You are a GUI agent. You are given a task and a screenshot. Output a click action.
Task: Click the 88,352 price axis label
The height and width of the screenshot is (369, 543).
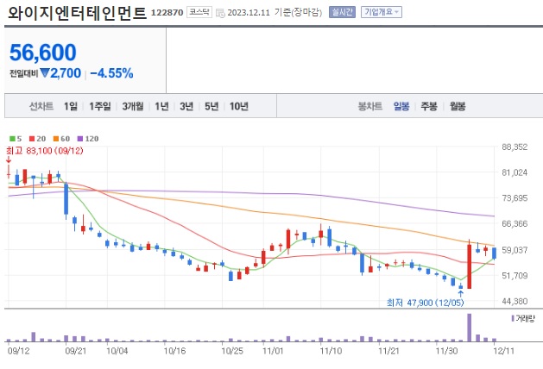515,147
